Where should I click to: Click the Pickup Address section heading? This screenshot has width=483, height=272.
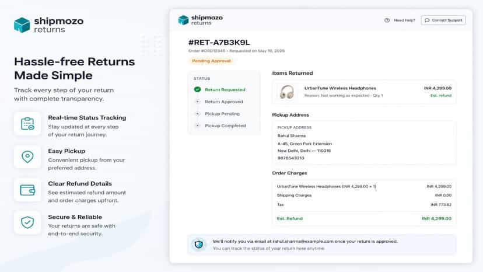pyautogui.click(x=290, y=115)
